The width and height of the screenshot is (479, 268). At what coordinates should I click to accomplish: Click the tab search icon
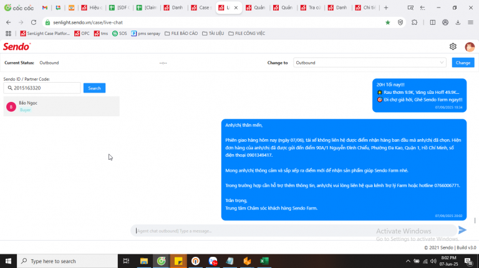tap(410, 7)
